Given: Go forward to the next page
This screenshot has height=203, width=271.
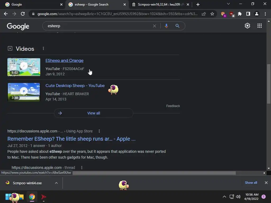Looking at the screenshot, I should (14, 14).
